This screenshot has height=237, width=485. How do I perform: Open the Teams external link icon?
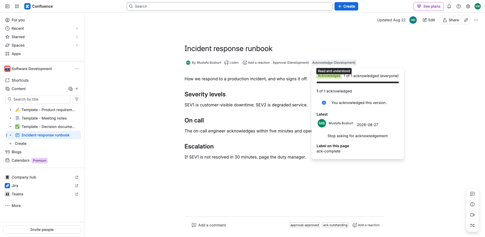[77, 194]
